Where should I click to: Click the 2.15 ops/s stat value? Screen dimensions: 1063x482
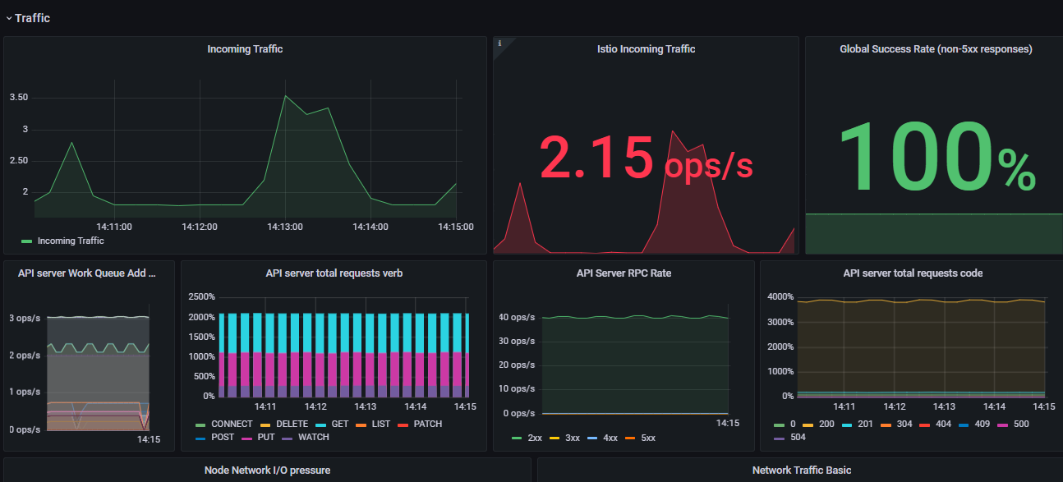[646, 157]
